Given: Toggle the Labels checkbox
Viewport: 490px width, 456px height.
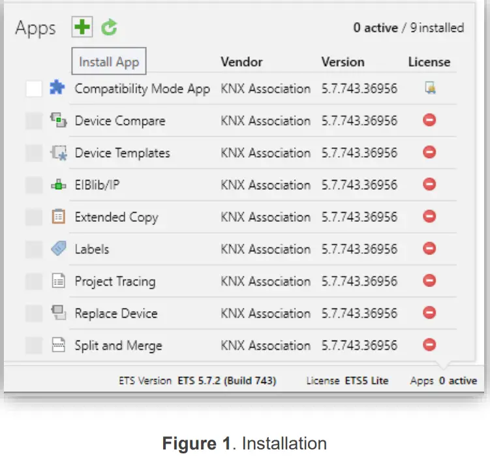Looking at the screenshot, I should [34, 249].
